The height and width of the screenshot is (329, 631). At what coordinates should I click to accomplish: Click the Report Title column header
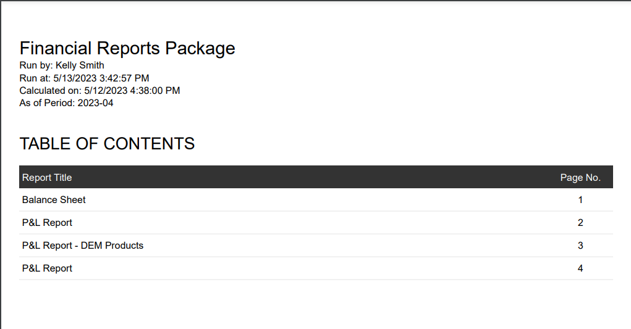(47, 178)
